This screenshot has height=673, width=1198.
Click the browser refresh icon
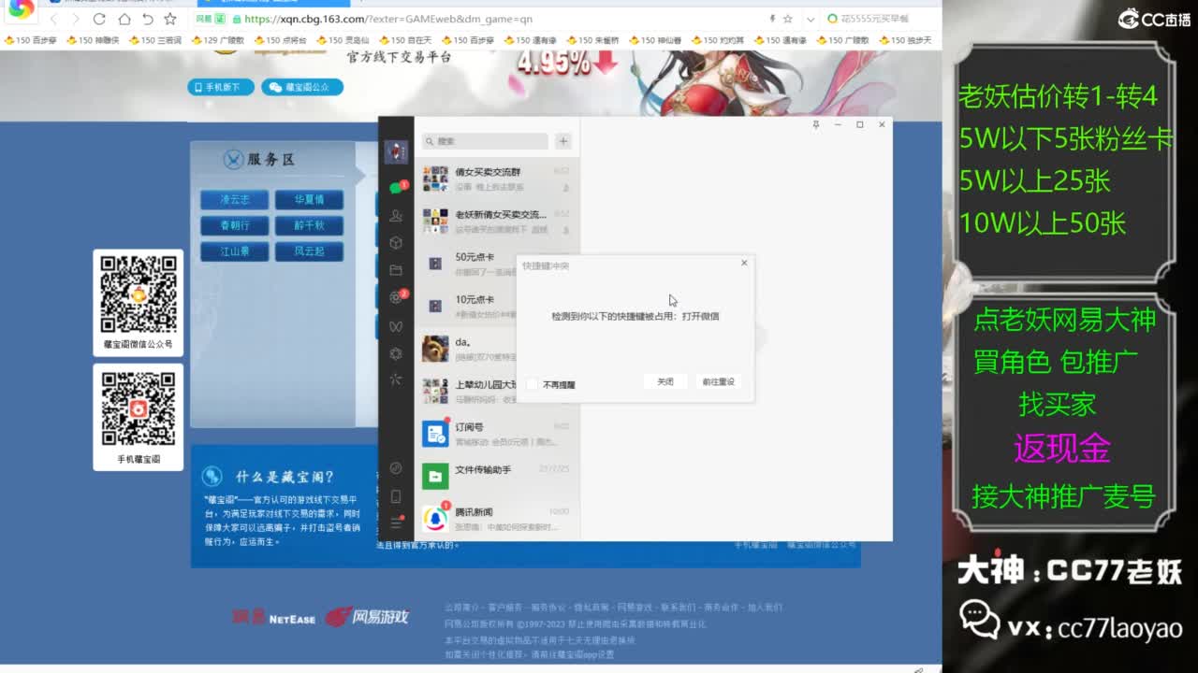(x=100, y=18)
